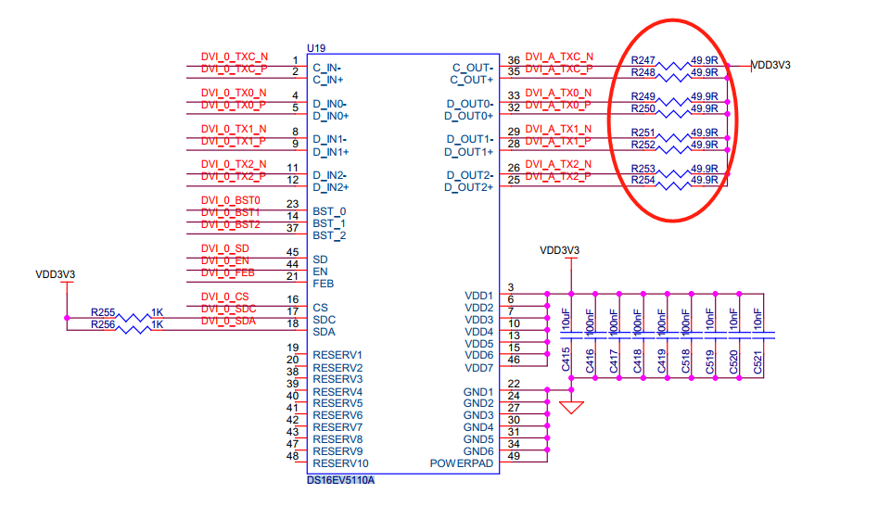This screenshot has height=506, width=891.
Task: Click the DVI_A_TX0_P net label
Action: pyautogui.click(x=558, y=105)
